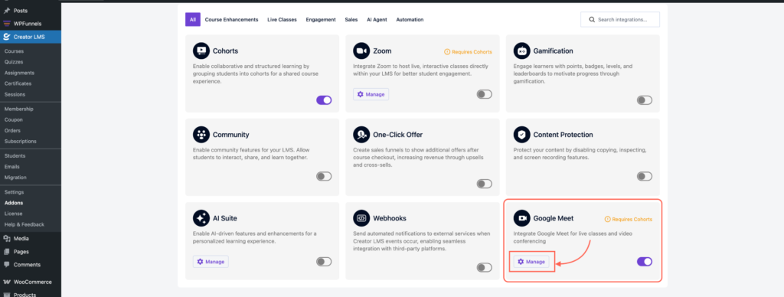Click the Comments bubble icon
Screen dimensions: 784x297
[x=6, y=265]
